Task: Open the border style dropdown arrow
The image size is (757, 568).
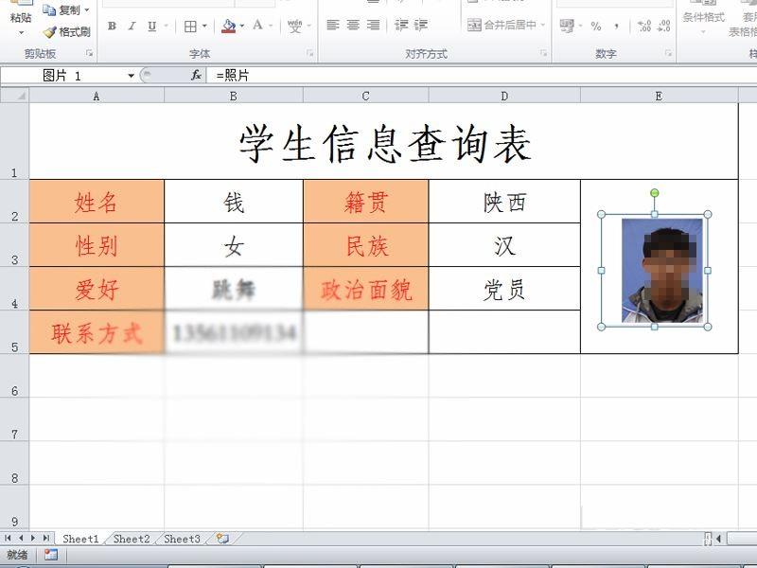Action: pyautogui.click(x=203, y=25)
